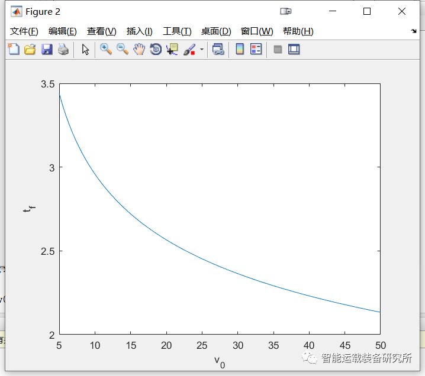Viewport: 425px width, 376px height.
Task: Open the 工具(T) menu
Action: coord(177,31)
